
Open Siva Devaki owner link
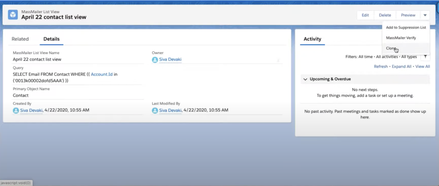[x=170, y=60]
